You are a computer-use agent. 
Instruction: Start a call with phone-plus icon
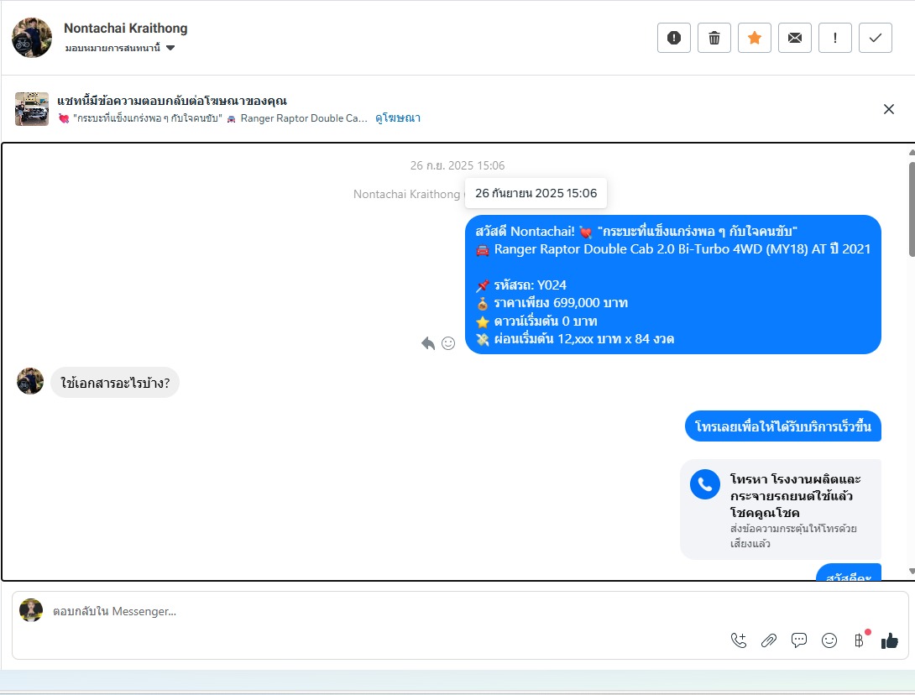tap(738, 640)
